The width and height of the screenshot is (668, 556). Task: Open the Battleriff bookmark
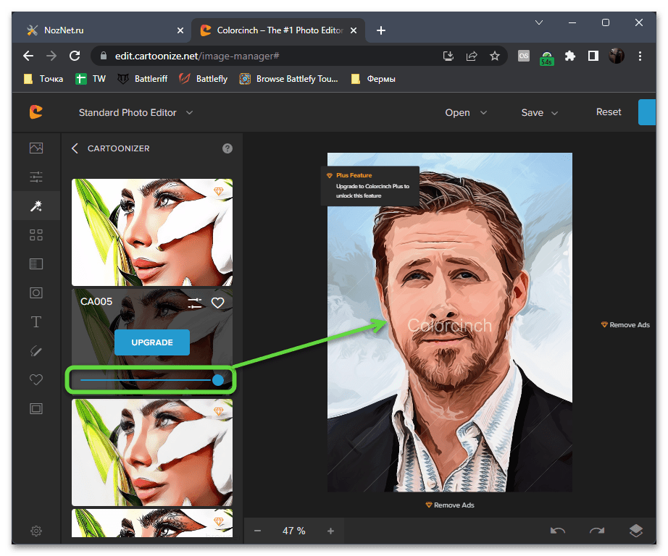[x=142, y=79]
